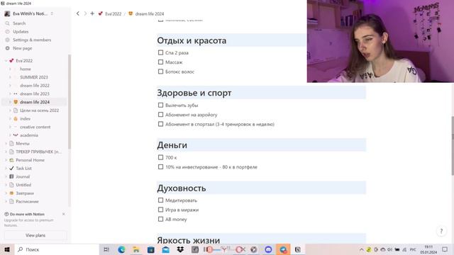The width and height of the screenshot is (454, 255).
Task: Check the 'Игра в миражи' checkbox
Action: (161, 210)
